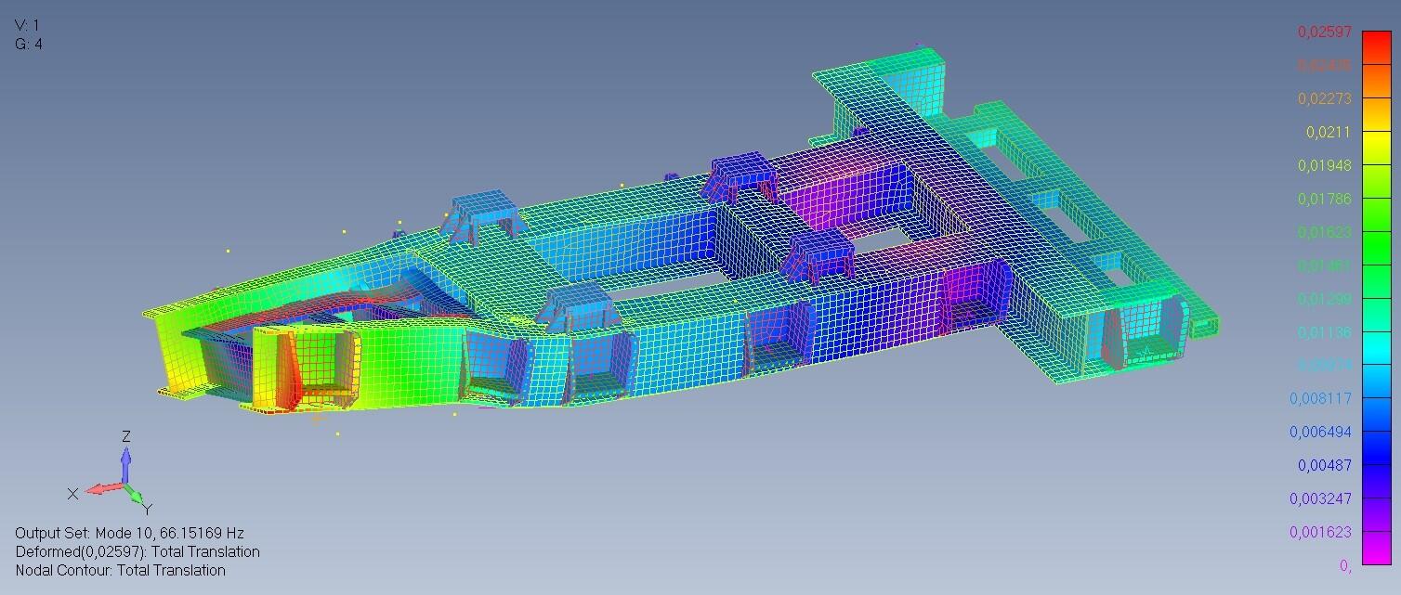Select the 0,02597 maximum legend value
This screenshot has height=595, width=1401.
point(1324,32)
